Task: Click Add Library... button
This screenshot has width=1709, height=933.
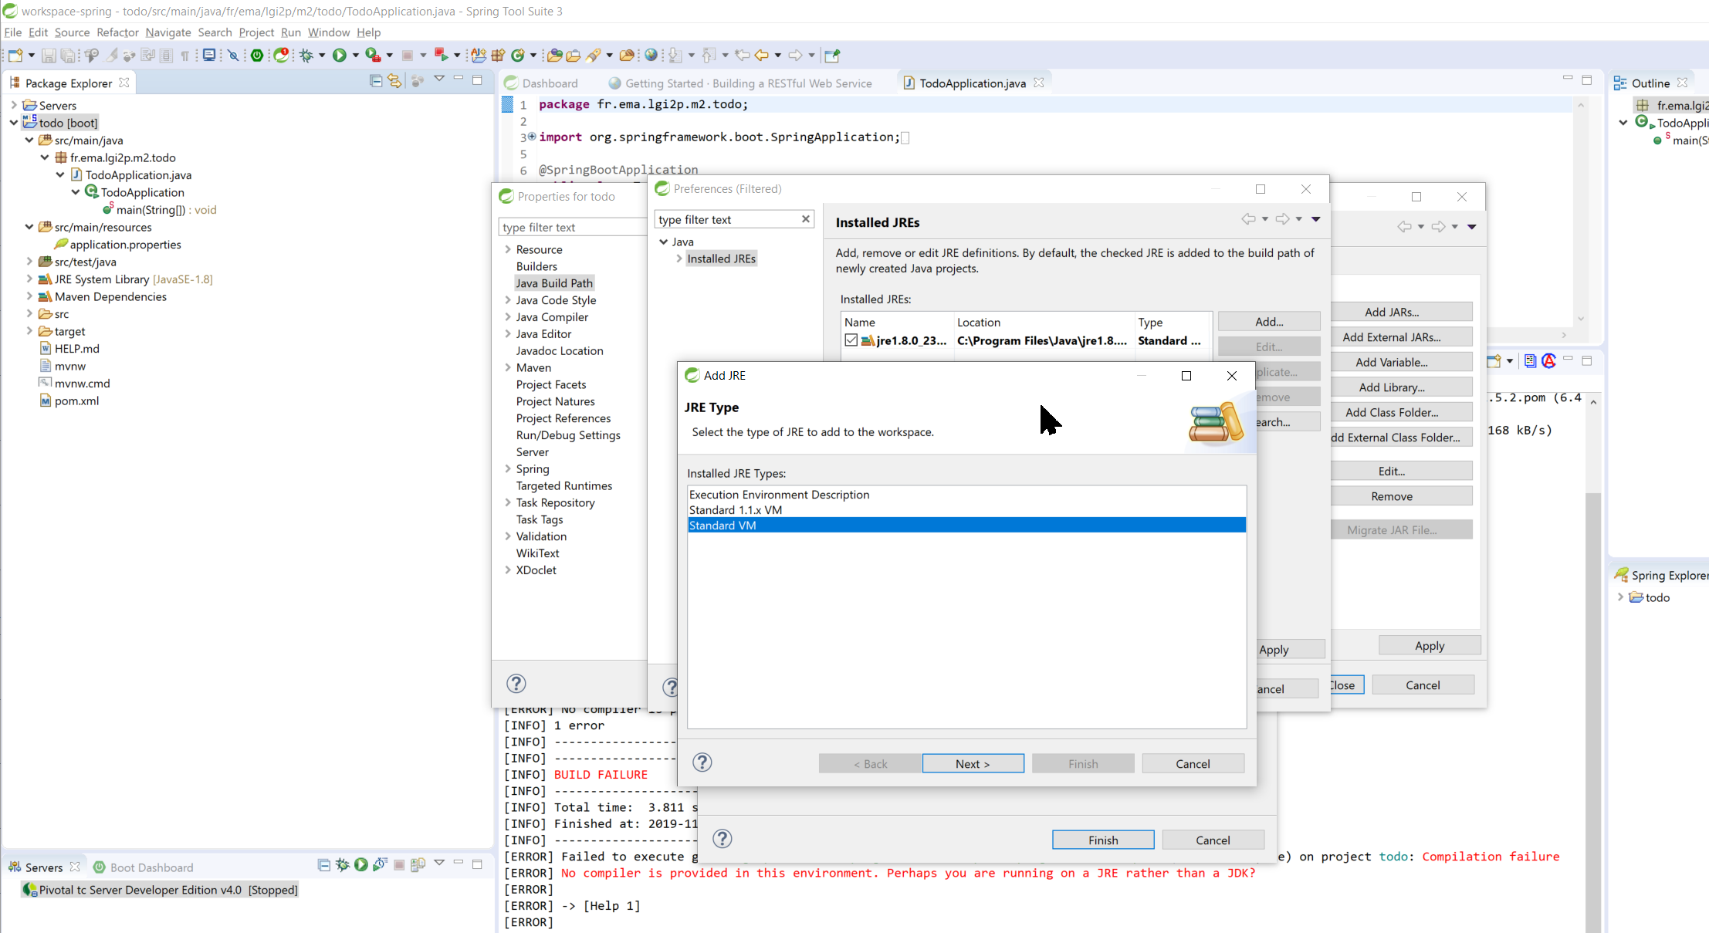Action: coord(1392,387)
